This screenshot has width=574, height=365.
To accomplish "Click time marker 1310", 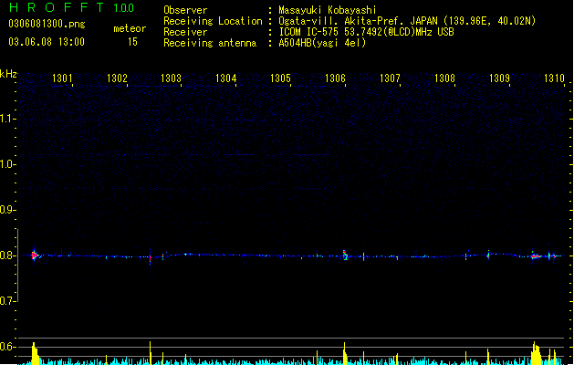I will point(554,78).
